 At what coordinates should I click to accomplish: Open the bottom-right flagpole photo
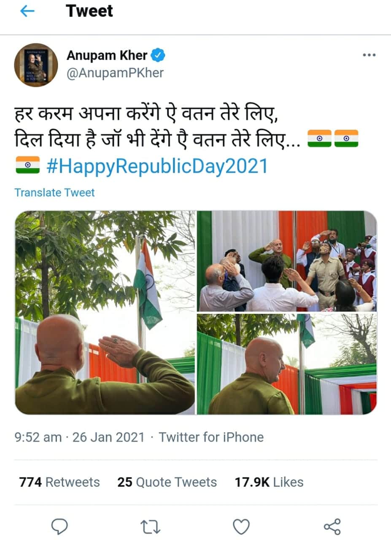pos(287,364)
